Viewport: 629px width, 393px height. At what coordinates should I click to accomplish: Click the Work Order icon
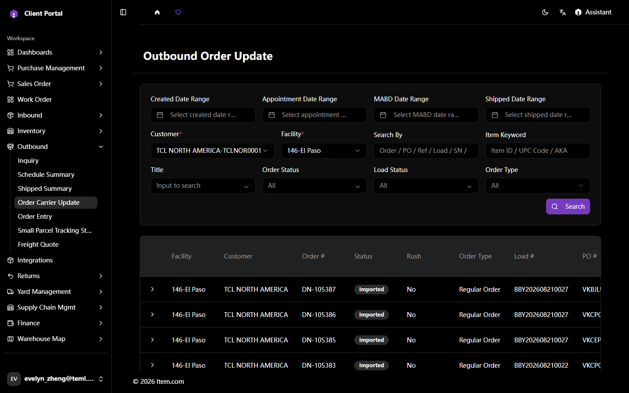10,100
